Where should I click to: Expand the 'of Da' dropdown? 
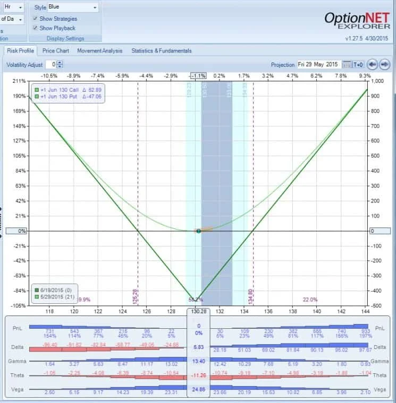(12, 19)
